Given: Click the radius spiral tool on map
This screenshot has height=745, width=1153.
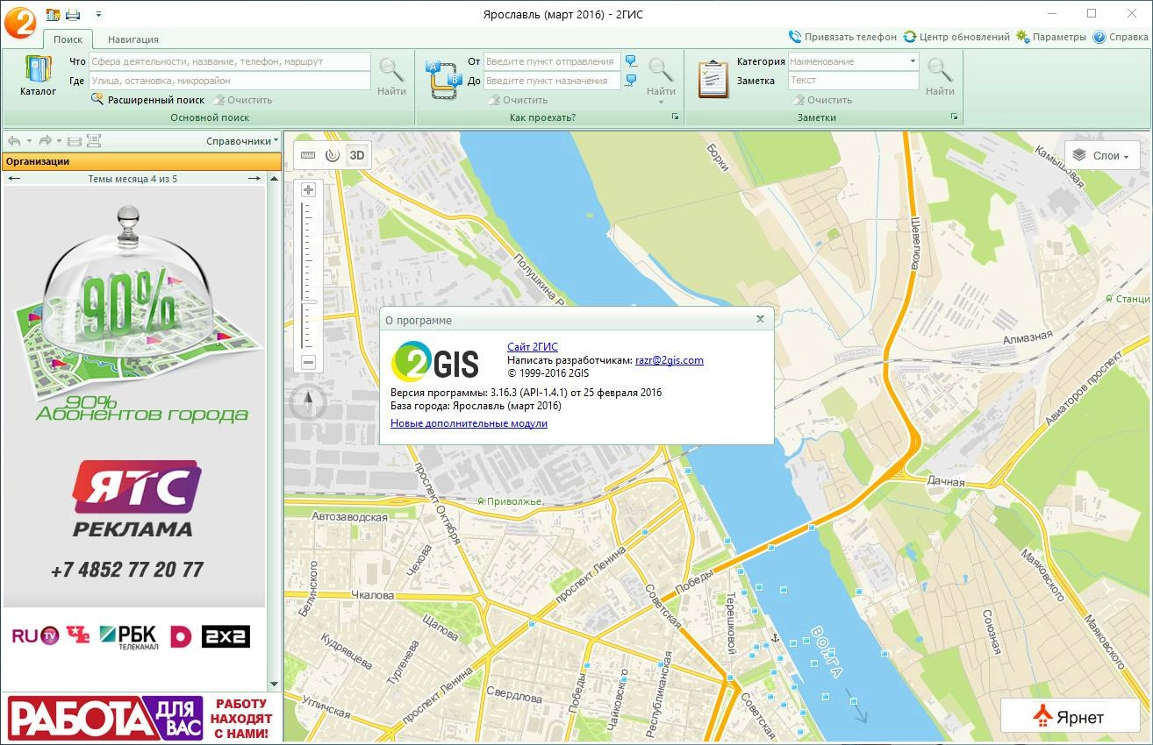Looking at the screenshot, I should tap(332, 155).
